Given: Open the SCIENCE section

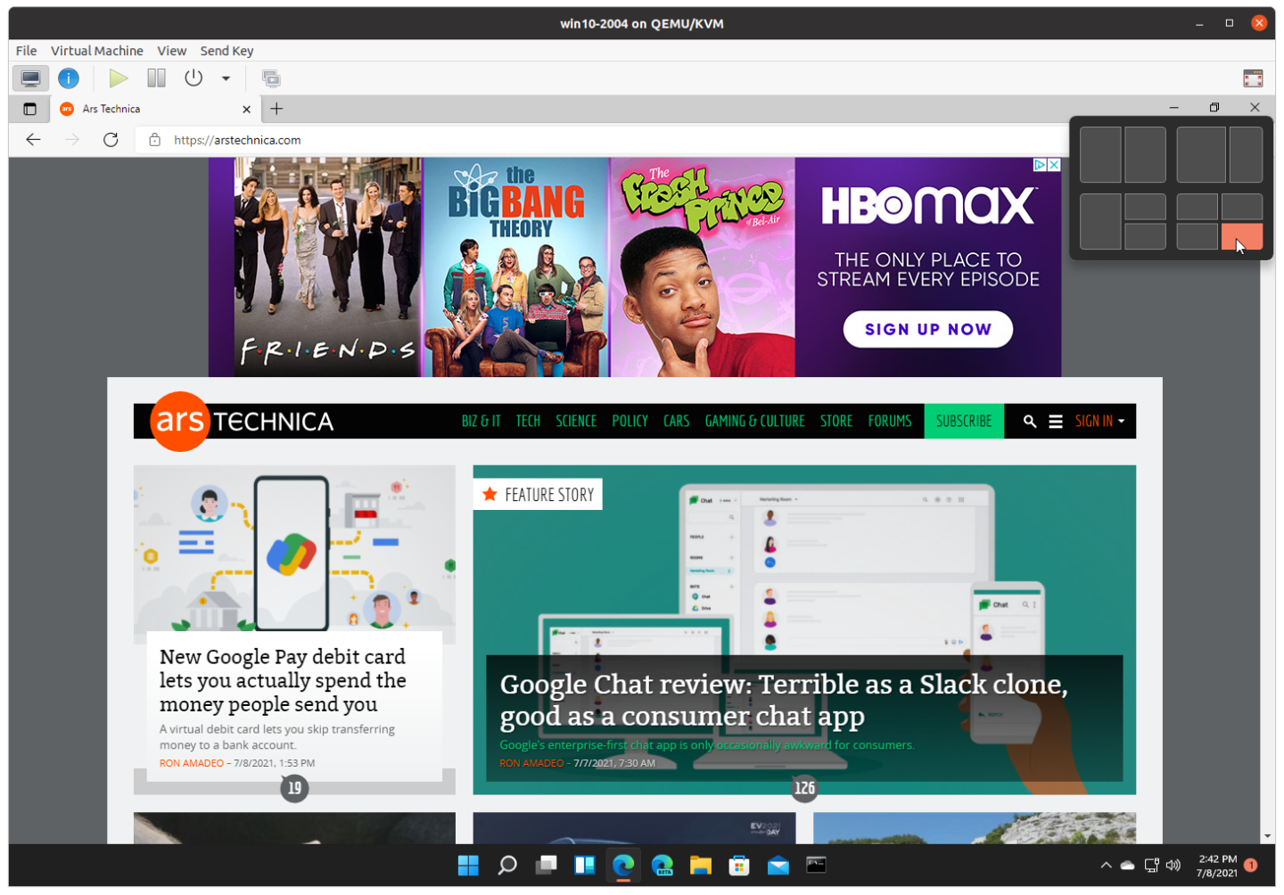Looking at the screenshot, I should pyautogui.click(x=576, y=421).
